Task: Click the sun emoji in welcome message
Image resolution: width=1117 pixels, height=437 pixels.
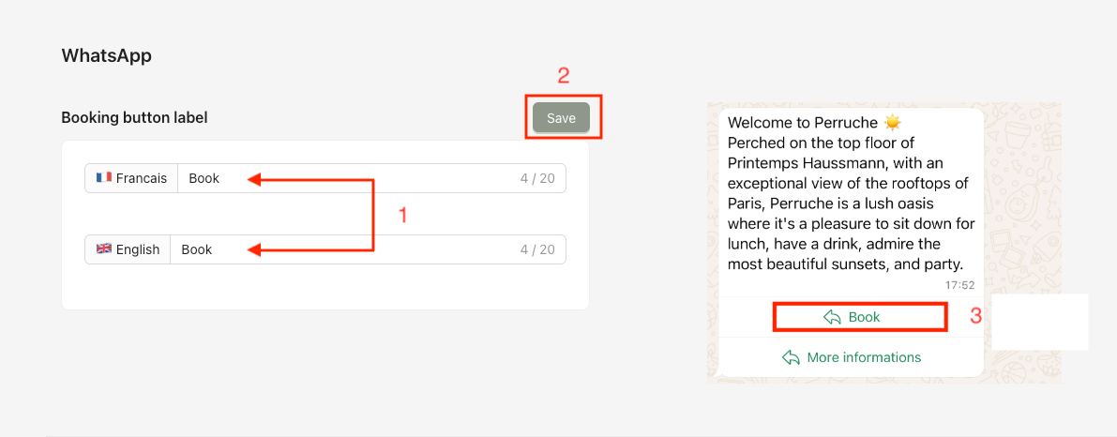Action: [892, 123]
